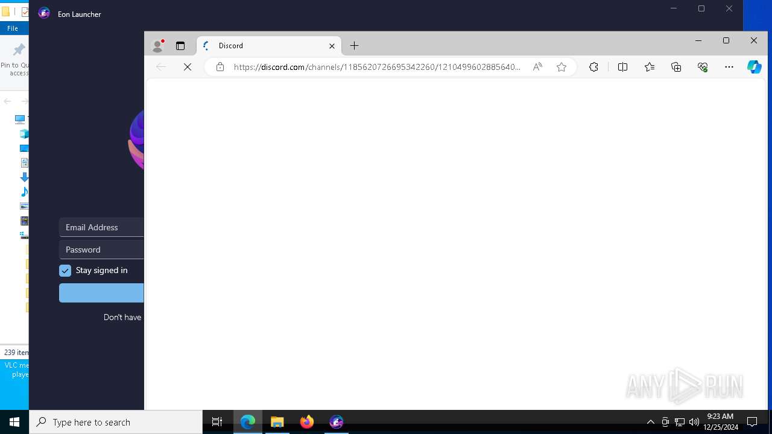Click the blue login button in Eon Launcher
Viewport: 772px width, 434px height.
[x=101, y=293]
